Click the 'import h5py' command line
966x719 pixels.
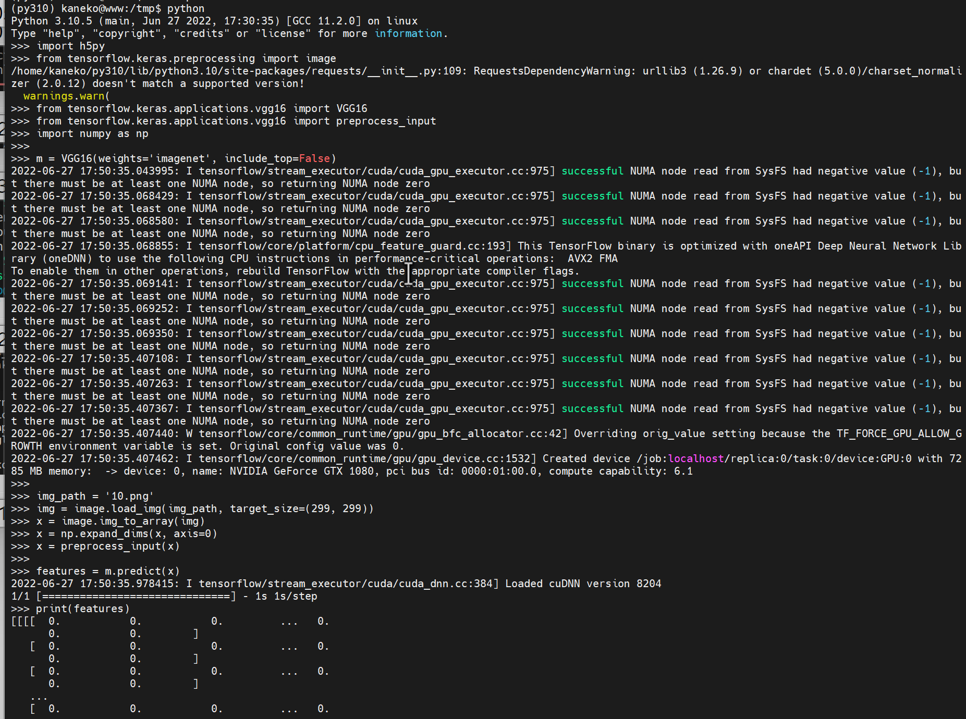point(58,46)
